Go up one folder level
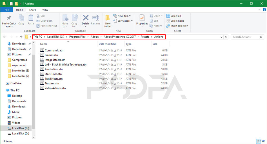 tap(21, 37)
